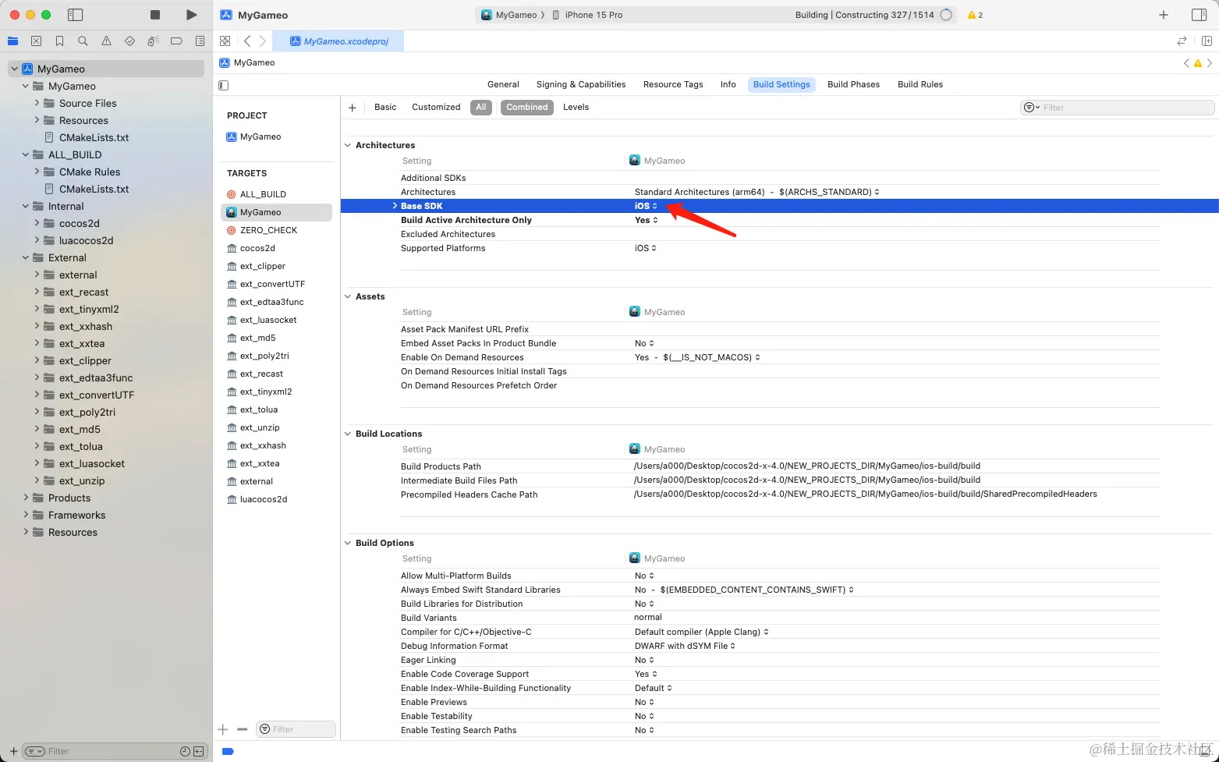Open the issue navigator
This screenshot has height=762, width=1219.
[x=106, y=41]
